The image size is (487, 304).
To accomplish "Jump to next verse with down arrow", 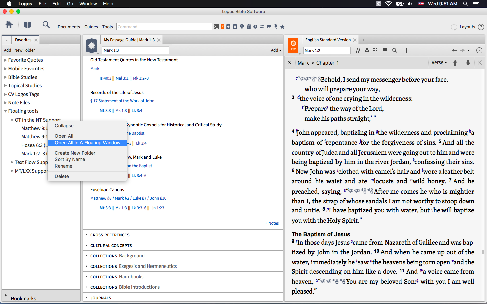I will coord(468,62).
